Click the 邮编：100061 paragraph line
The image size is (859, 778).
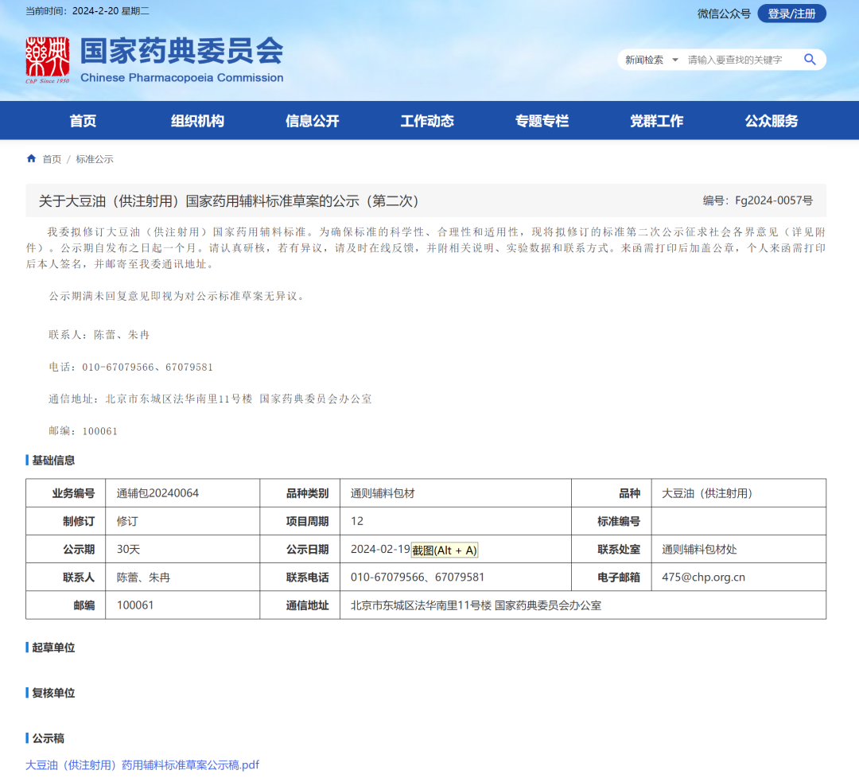point(83,430)
